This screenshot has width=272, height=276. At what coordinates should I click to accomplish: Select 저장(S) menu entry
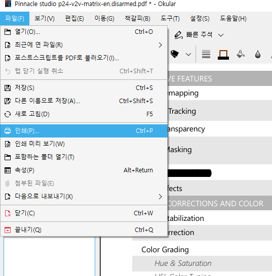click(x=84, y=88)
